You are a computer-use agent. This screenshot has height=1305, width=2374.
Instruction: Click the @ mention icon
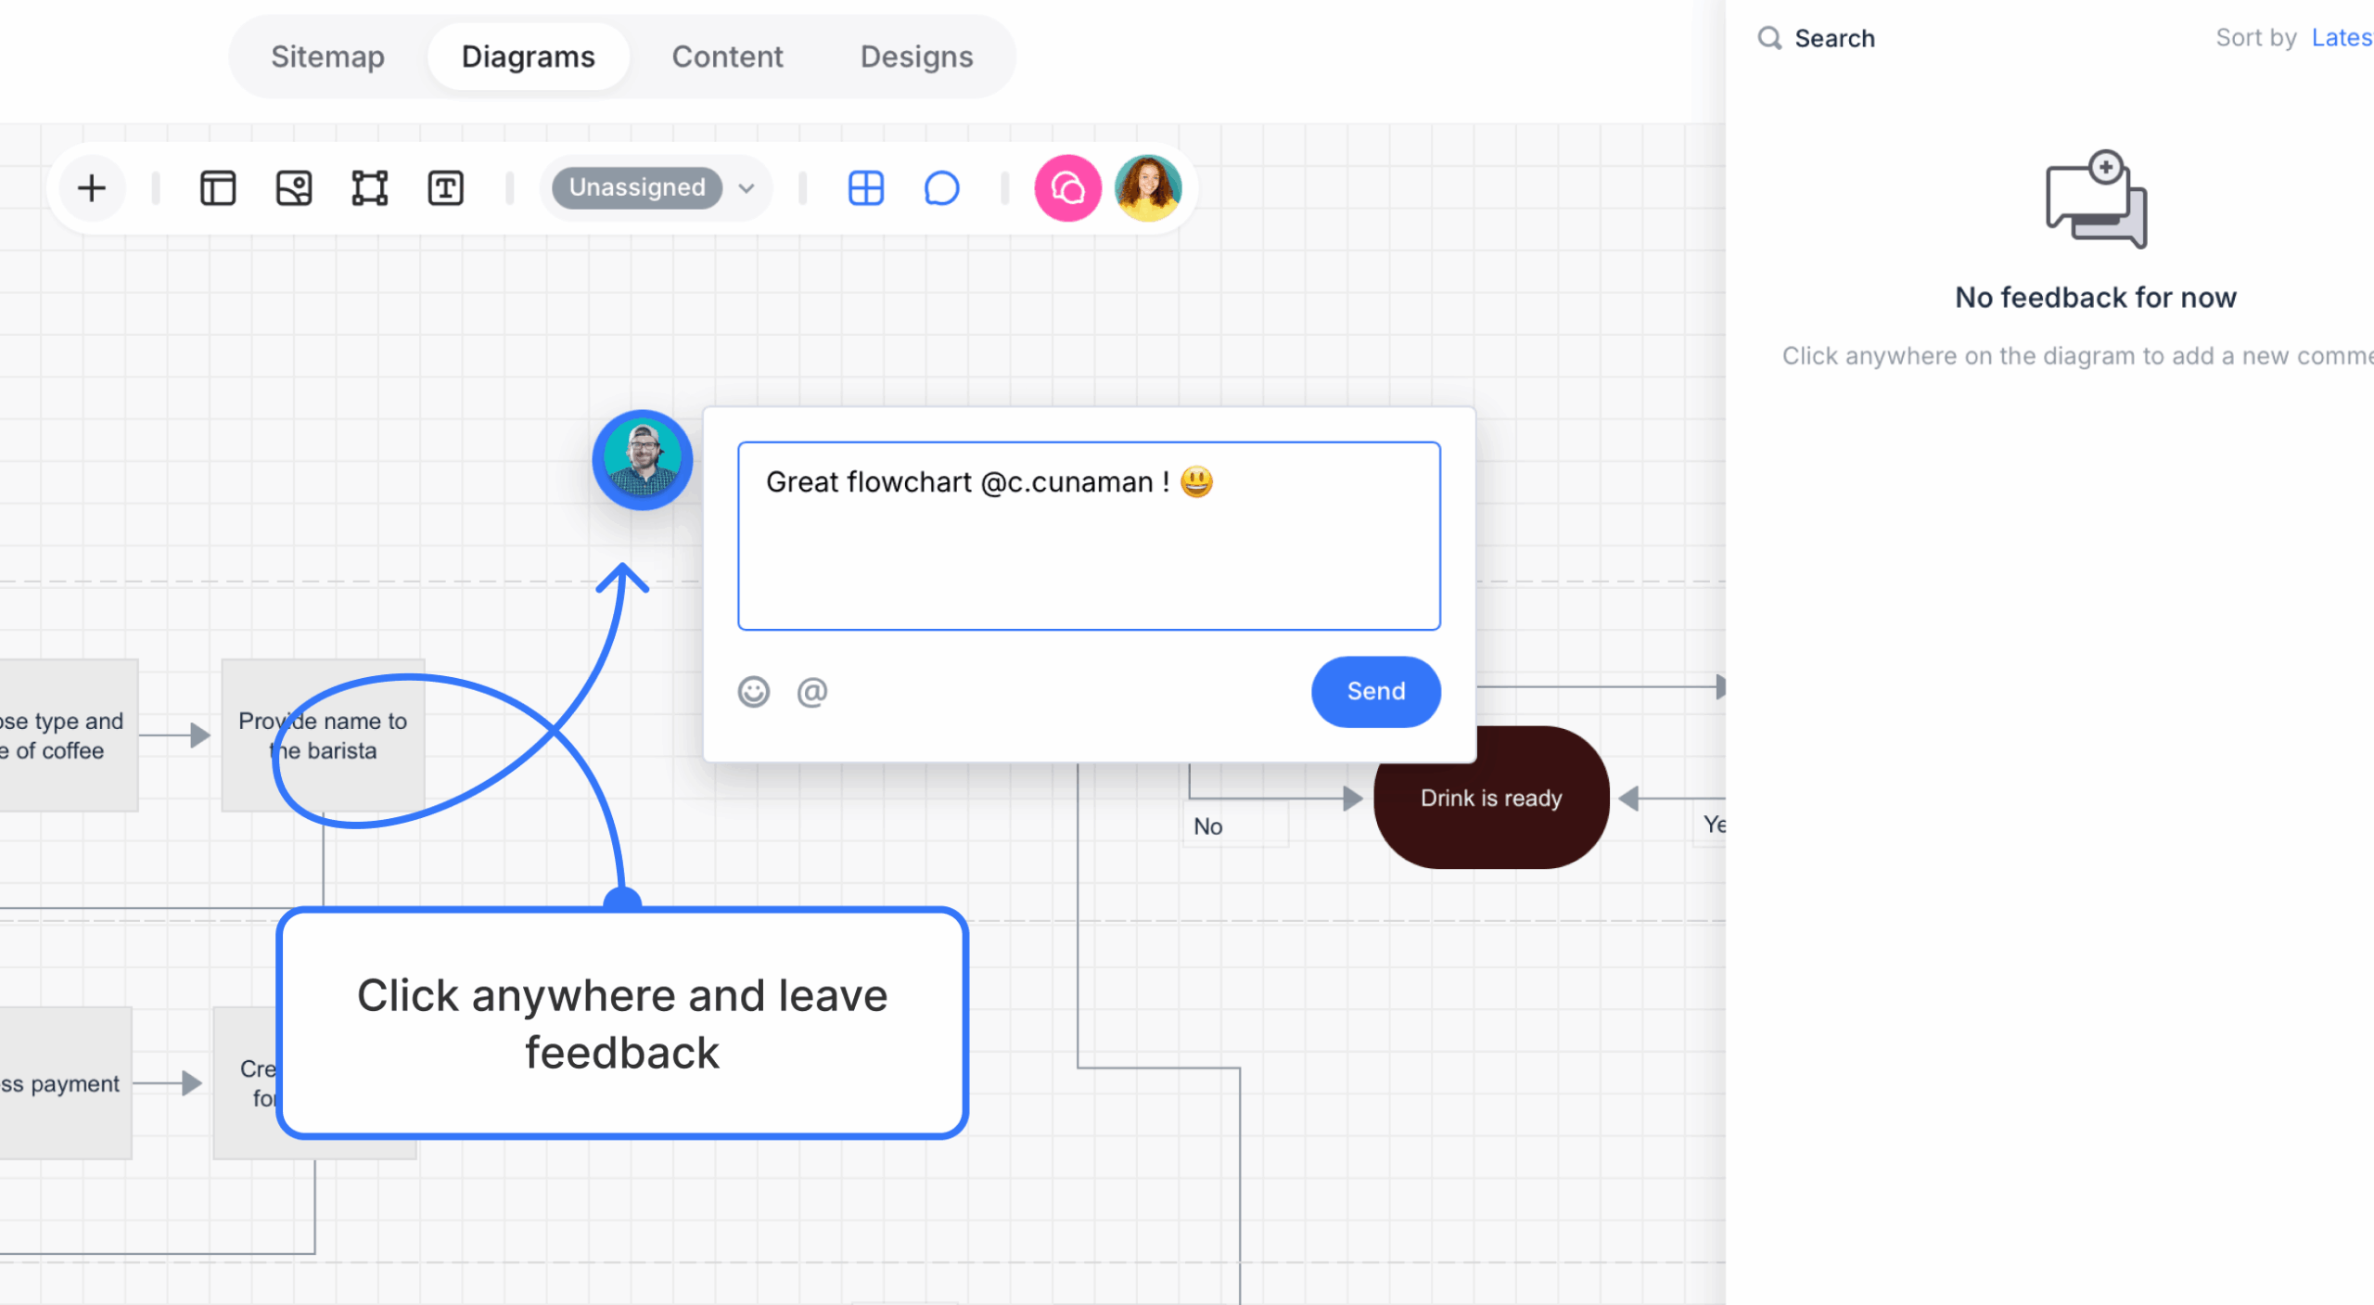pyautogui.click(x=811, y=692)
